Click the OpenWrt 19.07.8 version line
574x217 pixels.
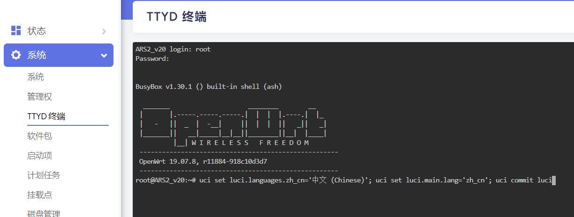pyautogui.click(x=203, y=161)
